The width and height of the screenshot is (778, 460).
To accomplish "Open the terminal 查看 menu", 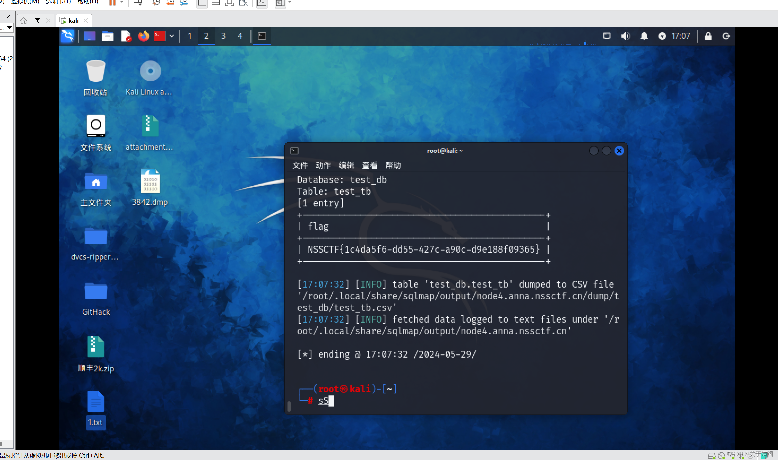I will pos(369,165).
